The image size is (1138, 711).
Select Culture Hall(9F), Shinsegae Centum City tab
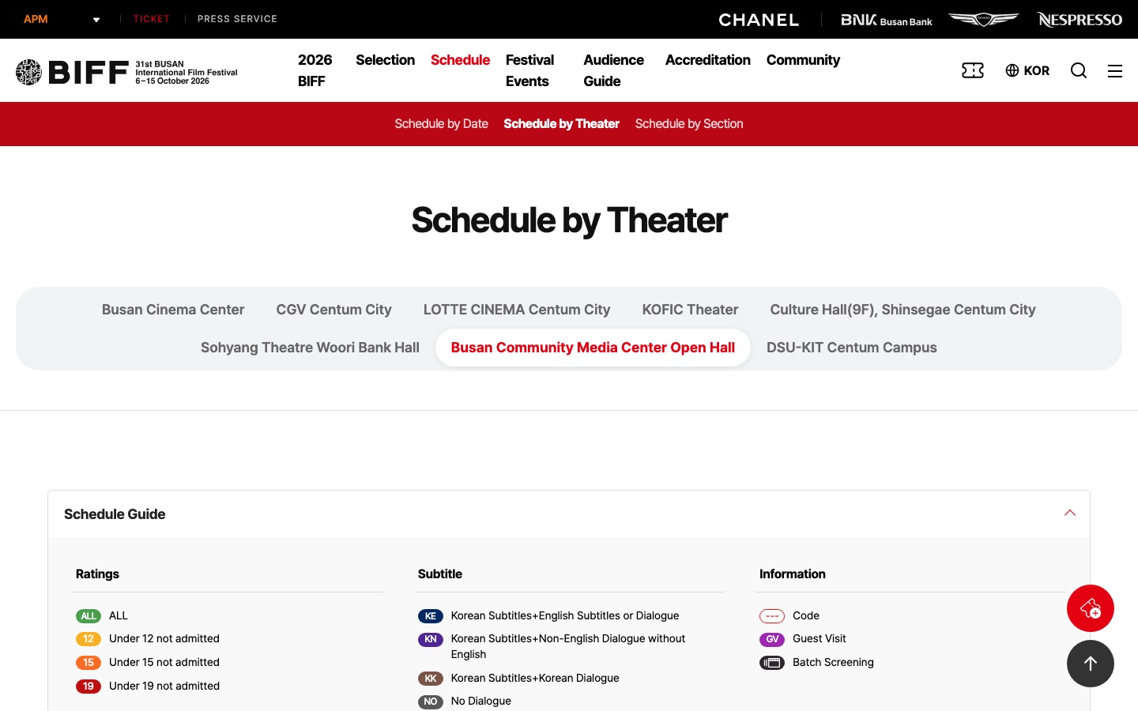902,310
